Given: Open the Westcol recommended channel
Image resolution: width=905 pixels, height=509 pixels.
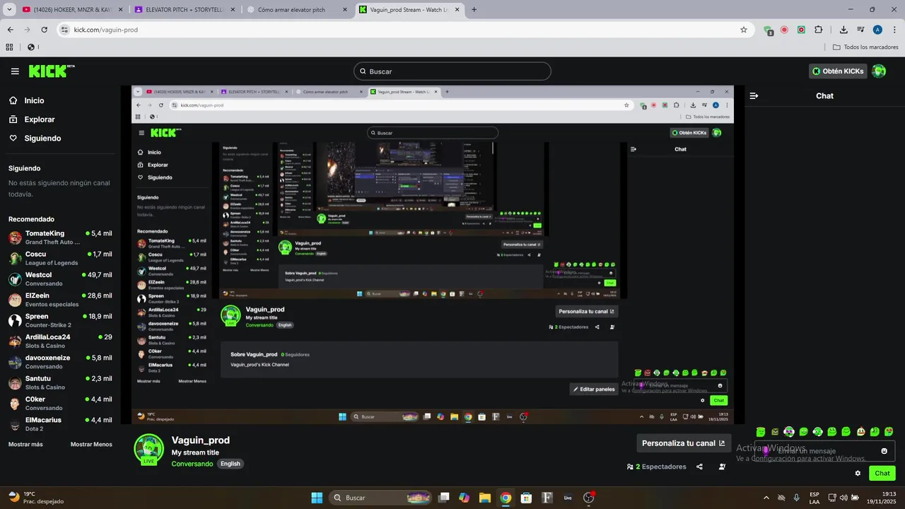Looking at the screenshot, I should pos(60,279).
